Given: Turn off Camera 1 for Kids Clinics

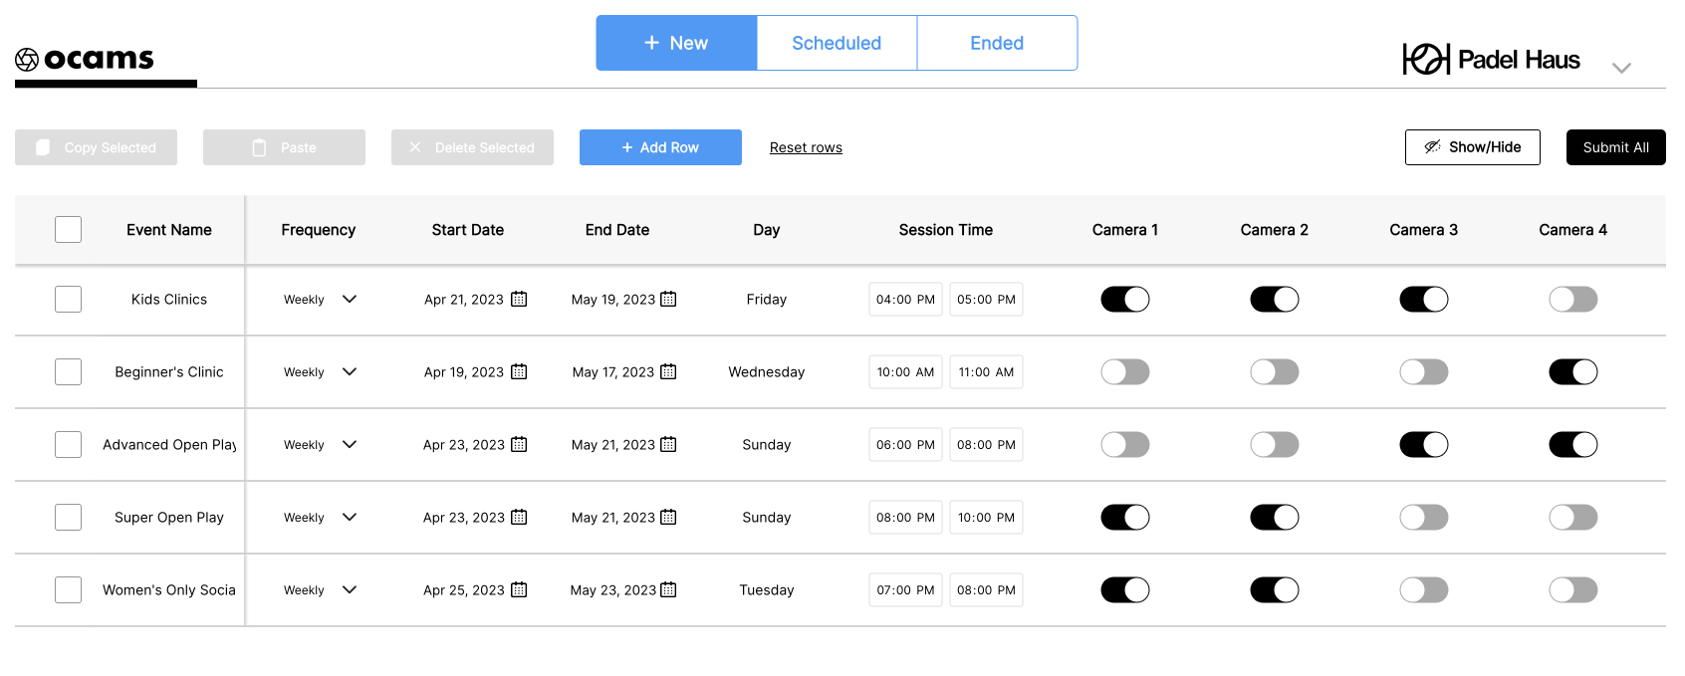Looking at the screenshot, I should coord(1125,299).
